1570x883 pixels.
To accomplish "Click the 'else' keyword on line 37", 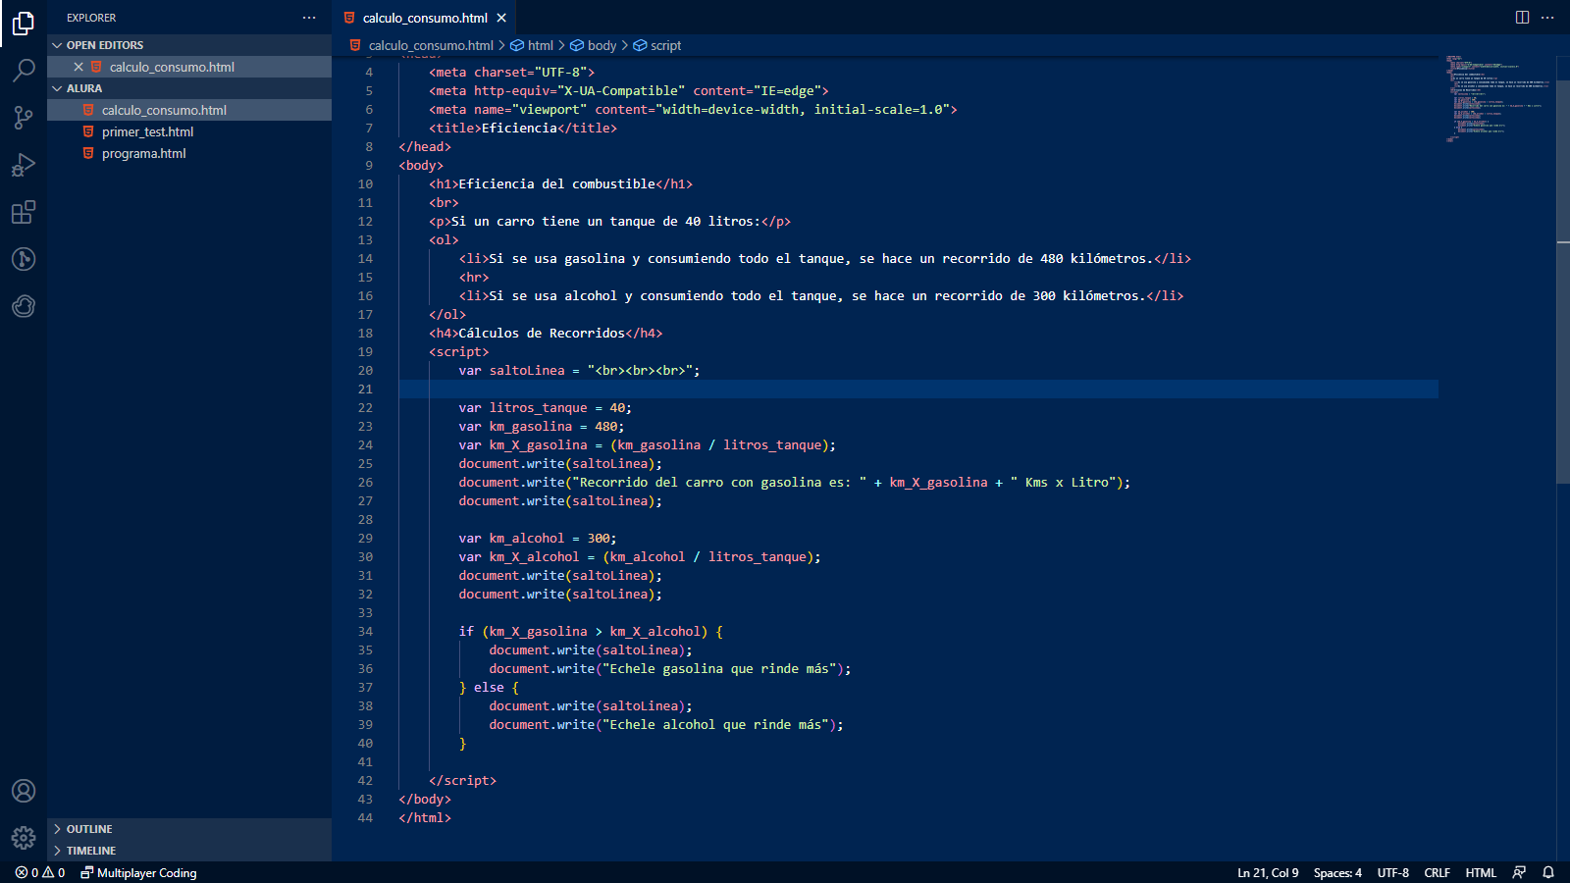I will pos(489,687).
